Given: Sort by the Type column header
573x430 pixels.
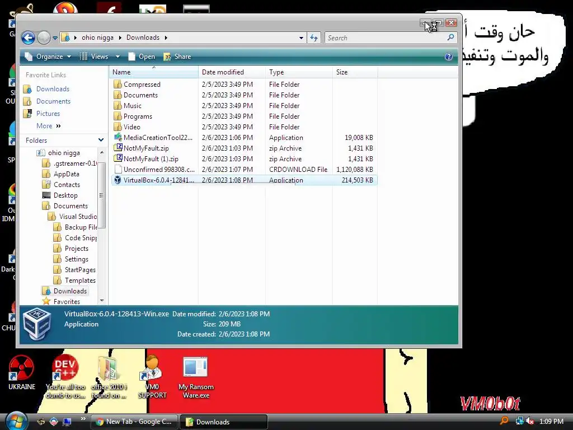Looking at the screenshot, I should click(299, 72).
